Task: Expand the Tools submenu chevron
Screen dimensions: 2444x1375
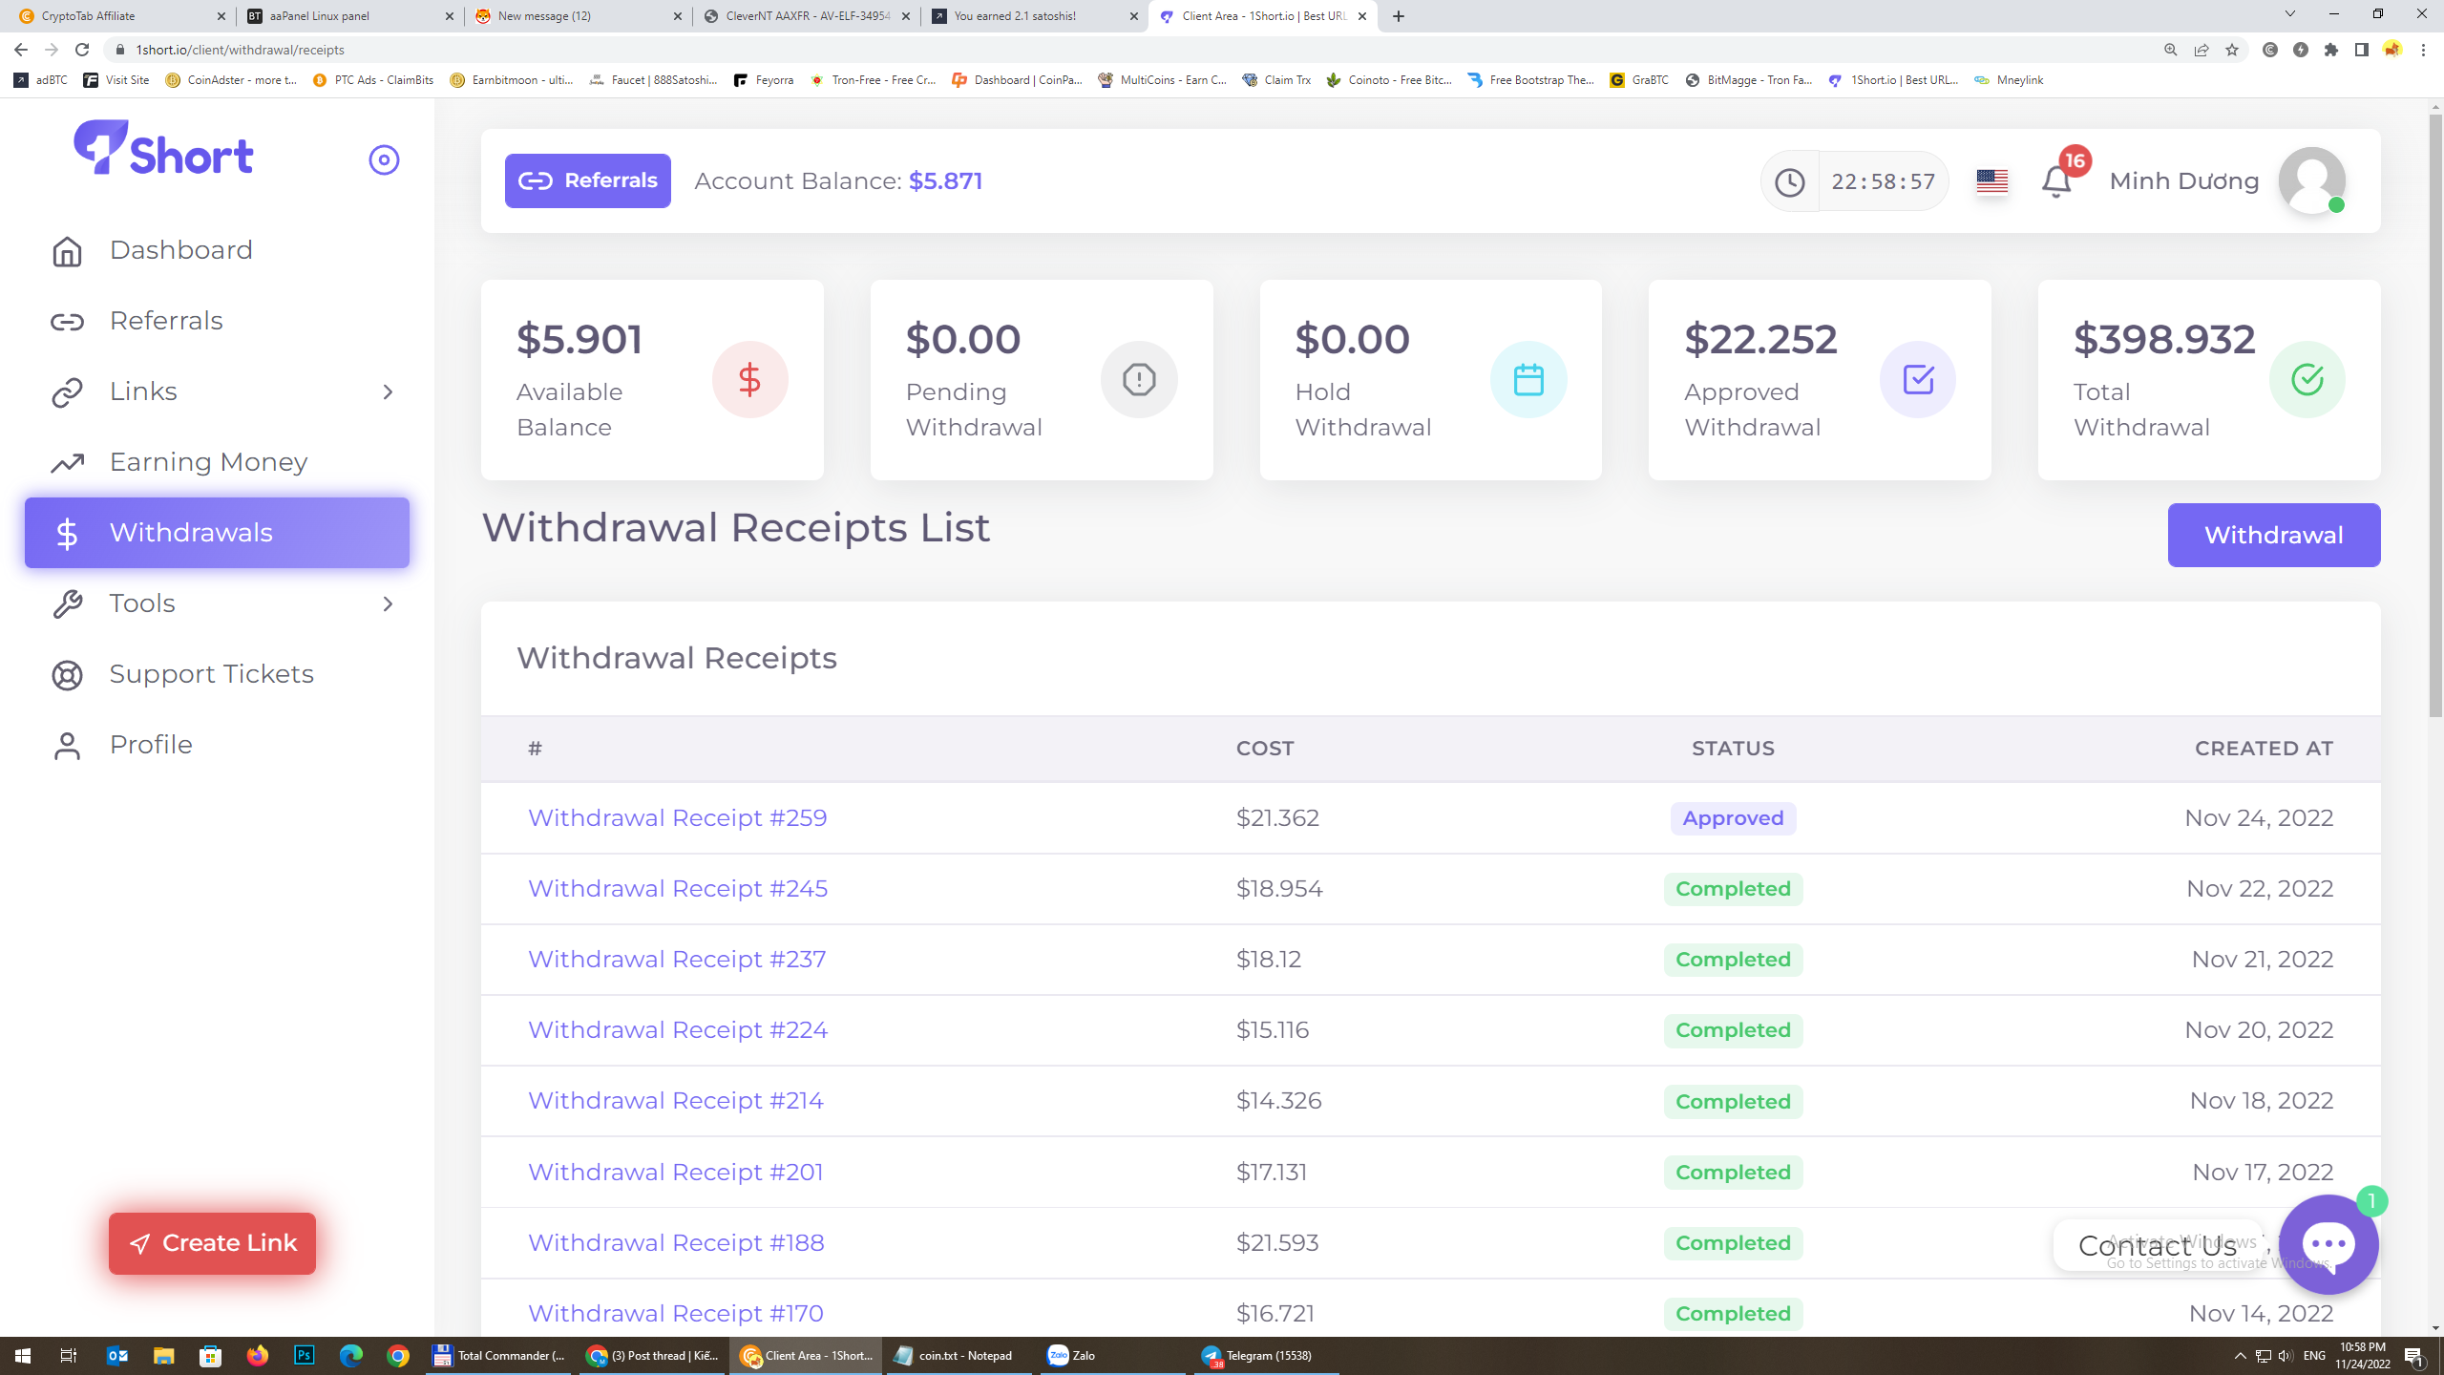Action: click(388, 603)
